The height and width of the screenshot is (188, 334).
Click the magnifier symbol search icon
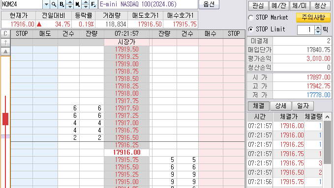pyautogui.click(x=54, y=4)
